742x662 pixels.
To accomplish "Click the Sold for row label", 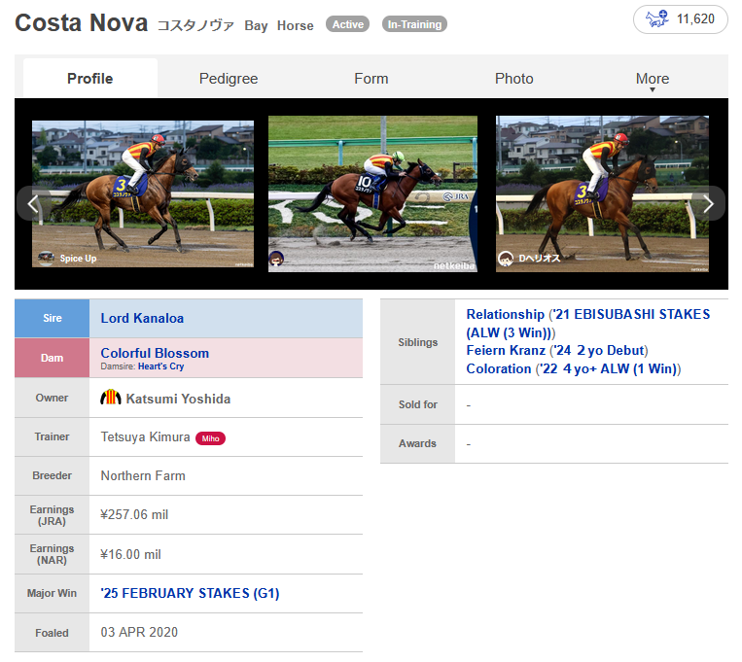I will point(418,404).
